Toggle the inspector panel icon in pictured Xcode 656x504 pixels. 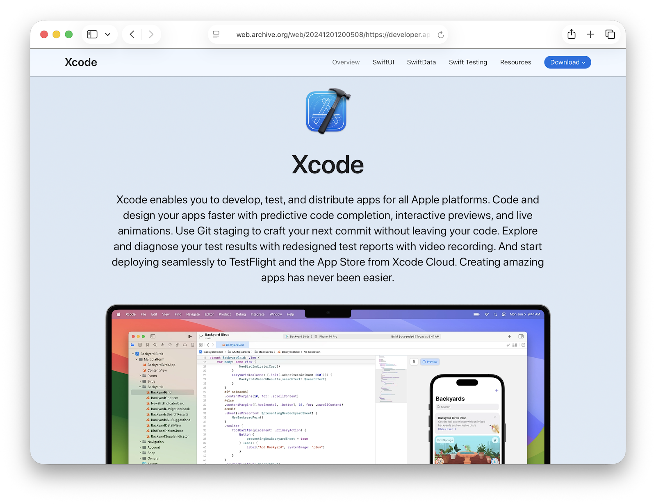[x=521, y=336]
